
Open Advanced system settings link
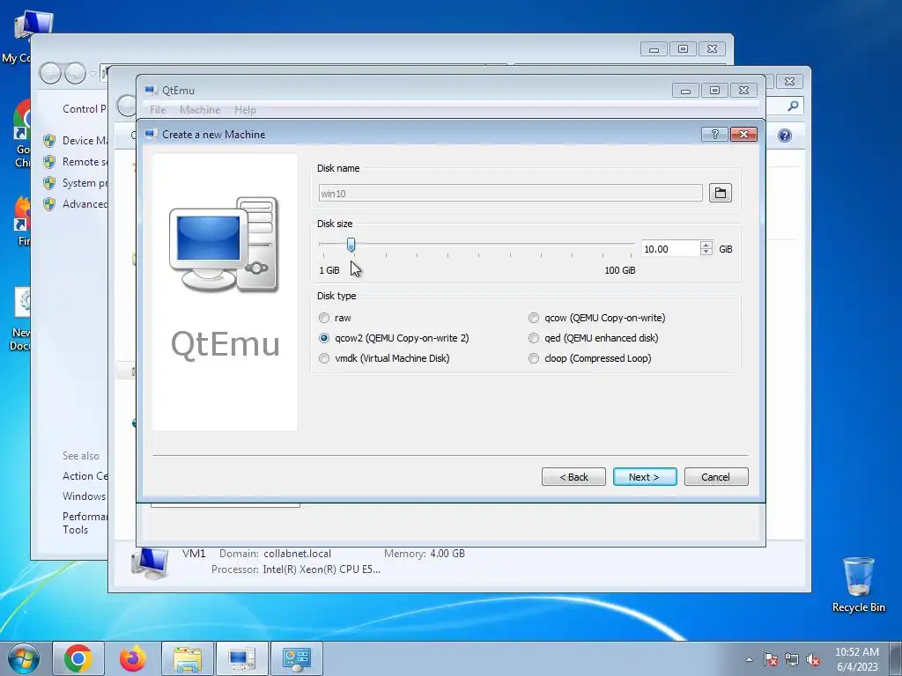pos(85,204)
